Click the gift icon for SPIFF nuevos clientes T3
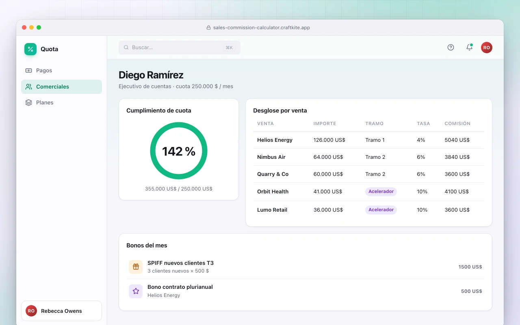The image size is (520, 325). pyautogui.click(x=136, y=267)
